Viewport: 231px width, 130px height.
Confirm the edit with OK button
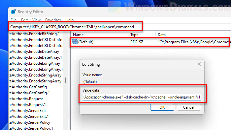(x=162, y=107)
